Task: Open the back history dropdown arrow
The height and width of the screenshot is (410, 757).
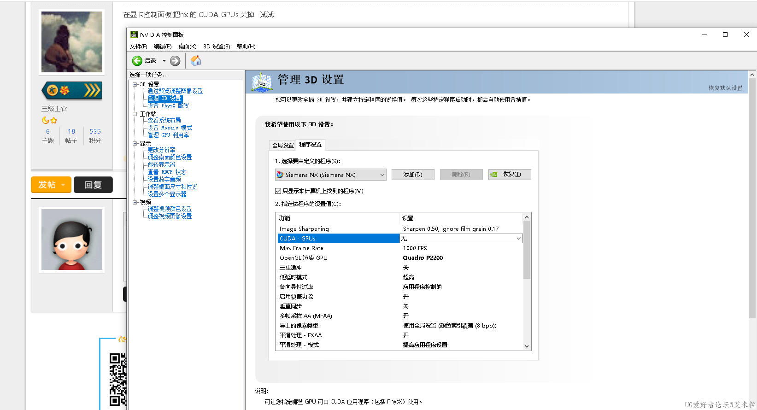Action: (x=164, y=61)
